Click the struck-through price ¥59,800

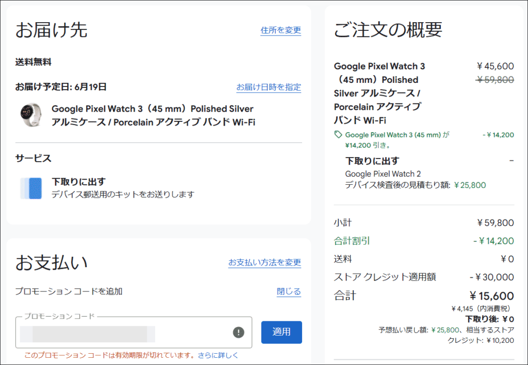[x=496, y=80]
